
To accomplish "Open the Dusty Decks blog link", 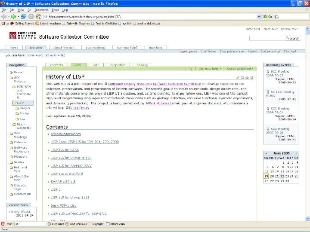I will point(79,108).
